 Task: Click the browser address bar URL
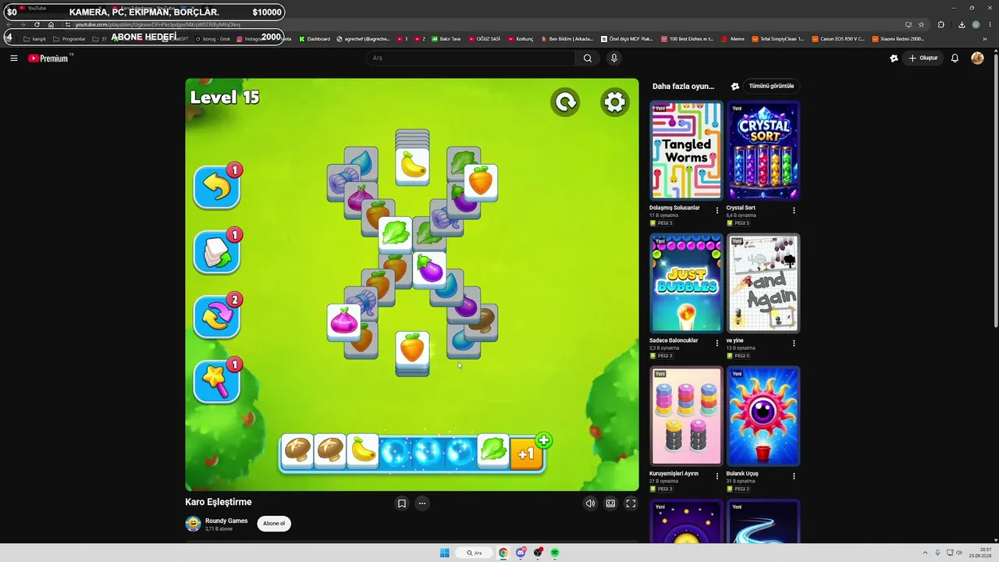coord(158,24)
